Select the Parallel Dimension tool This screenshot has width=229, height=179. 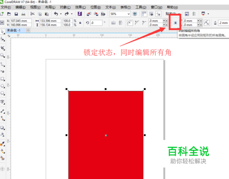[3, 111]
